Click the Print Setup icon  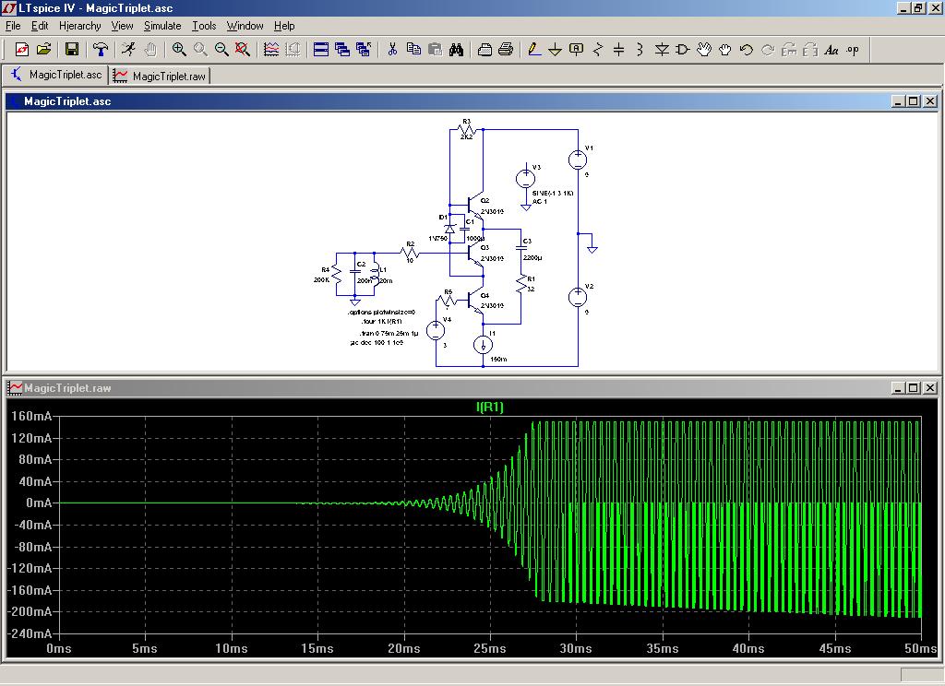click(x=484, y=50)
